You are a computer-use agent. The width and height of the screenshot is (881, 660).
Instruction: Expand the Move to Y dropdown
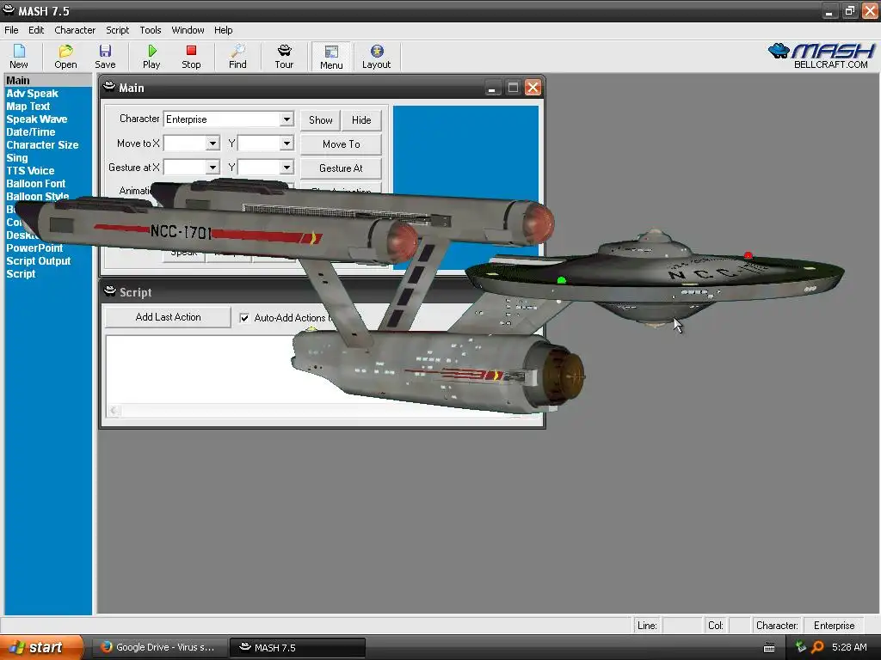(286, 144)
